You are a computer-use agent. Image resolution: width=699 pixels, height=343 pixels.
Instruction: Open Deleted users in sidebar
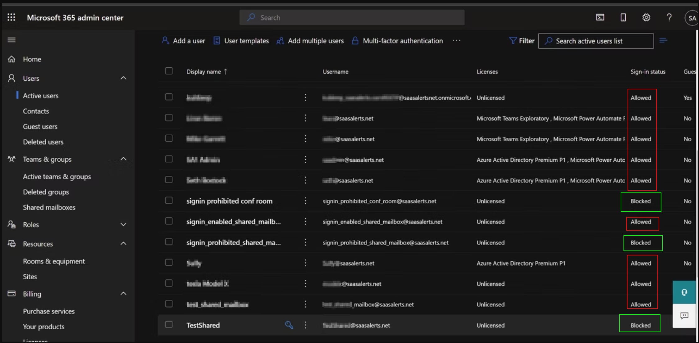coord(43,142)
